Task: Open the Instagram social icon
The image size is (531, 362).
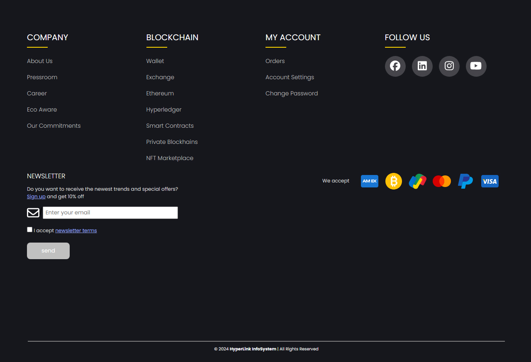Action: pyautogui.click(x=449, y=66)
